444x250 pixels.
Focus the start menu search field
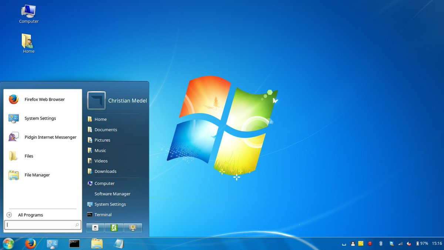pyautogui.click(x=43, y=225)
